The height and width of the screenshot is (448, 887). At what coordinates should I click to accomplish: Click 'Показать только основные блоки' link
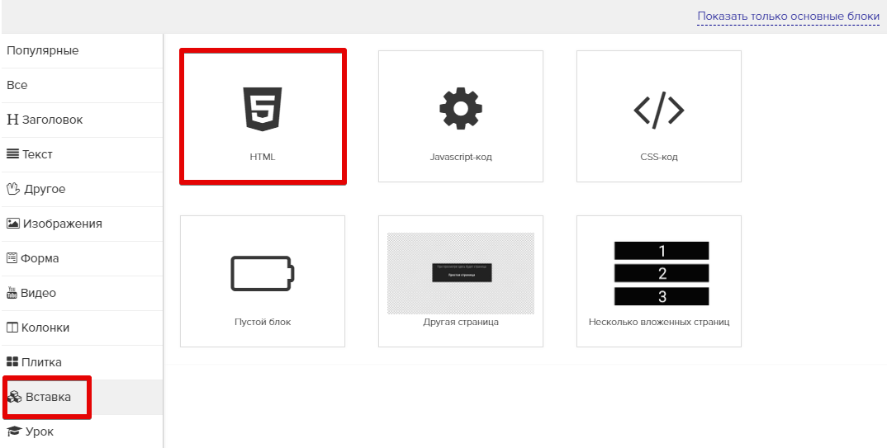coord(788,17)
